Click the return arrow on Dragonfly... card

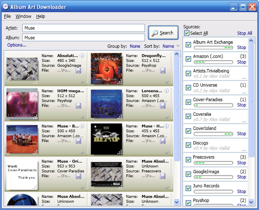click(167, 82)
